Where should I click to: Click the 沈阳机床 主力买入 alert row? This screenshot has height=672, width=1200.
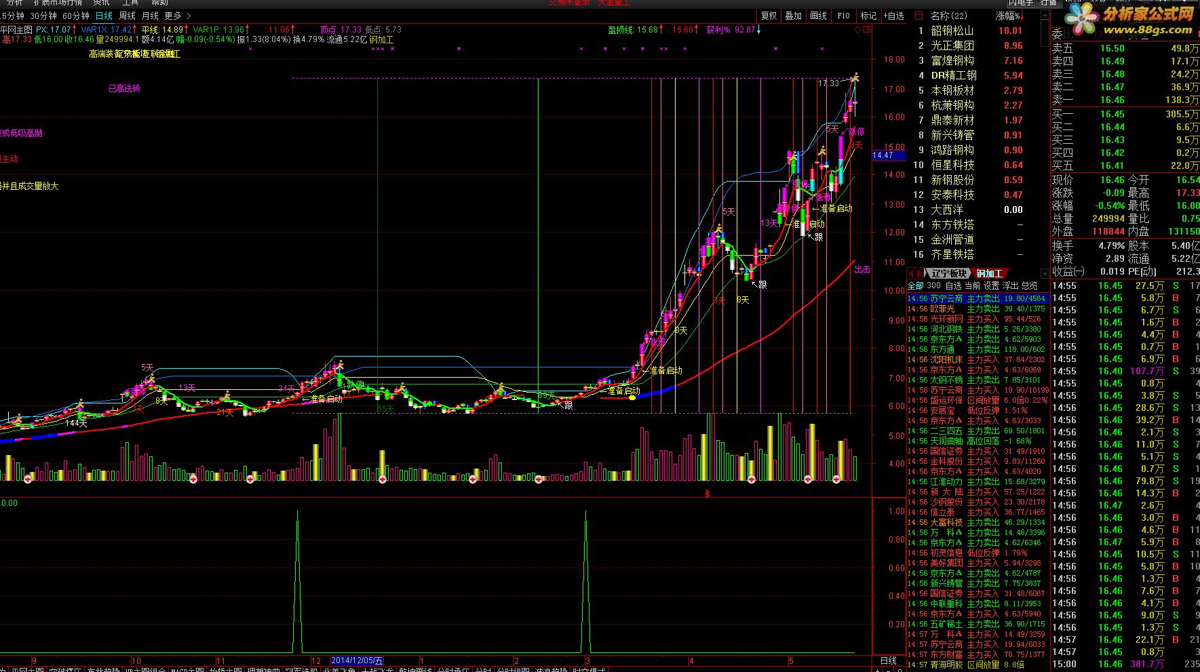(x=978, y=359)
